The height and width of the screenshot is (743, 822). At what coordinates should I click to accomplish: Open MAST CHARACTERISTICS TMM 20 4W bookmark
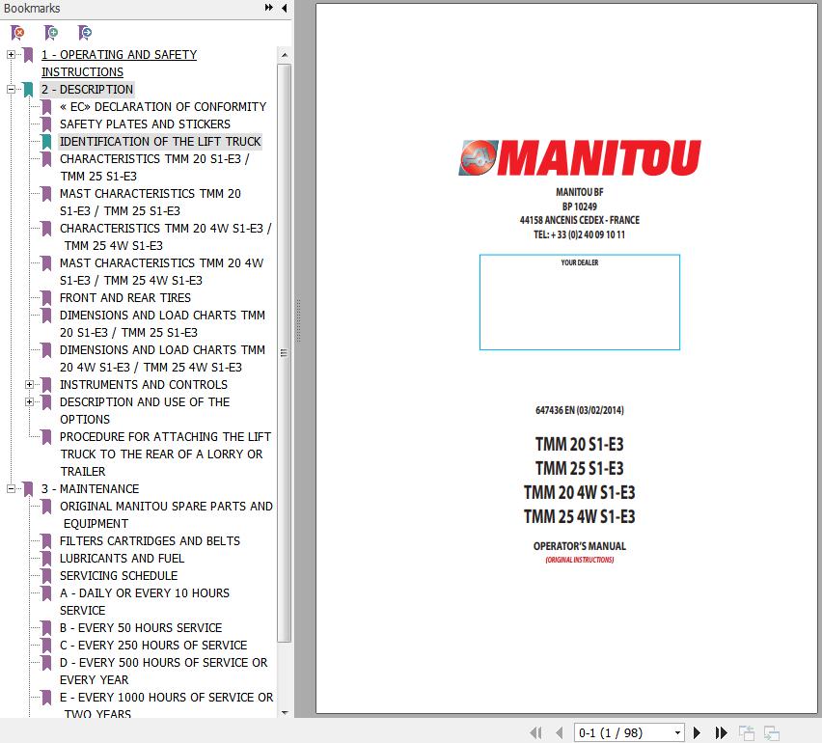[161, 271]
